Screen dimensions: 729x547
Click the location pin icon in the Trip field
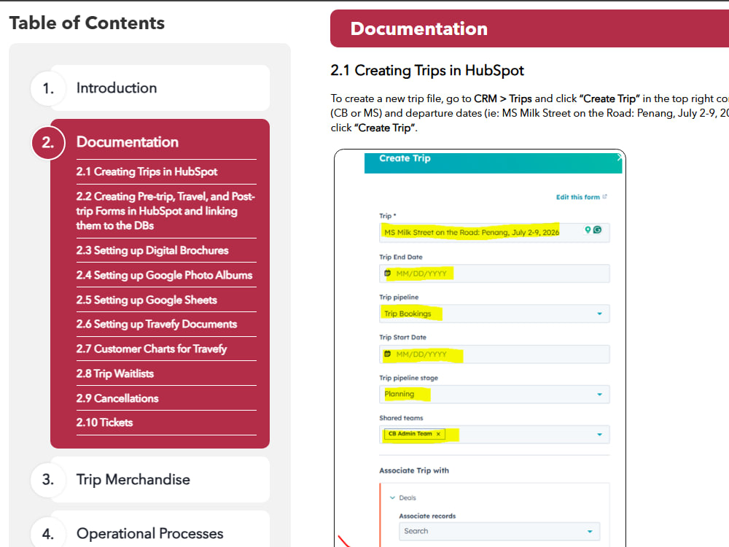588,230
